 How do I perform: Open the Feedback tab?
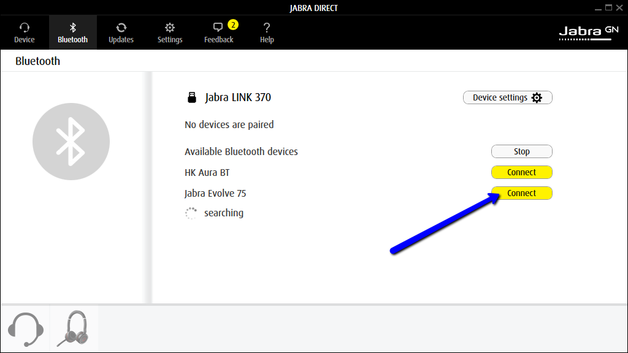click(x=219, y=32)
